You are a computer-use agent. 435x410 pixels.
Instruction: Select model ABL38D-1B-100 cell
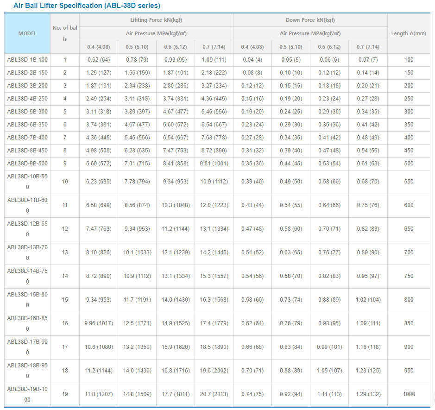tap(27, 60)
